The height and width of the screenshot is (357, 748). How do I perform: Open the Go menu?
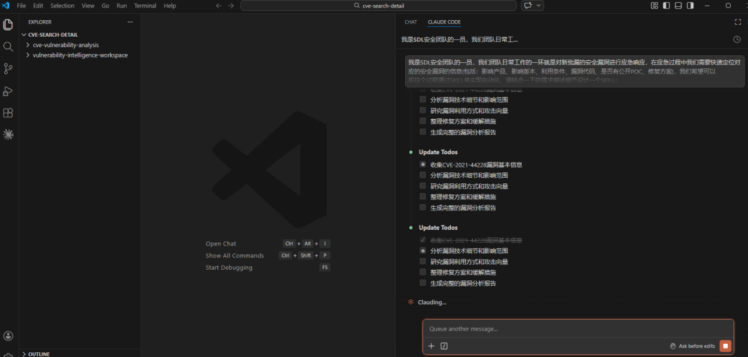point(105,6)
